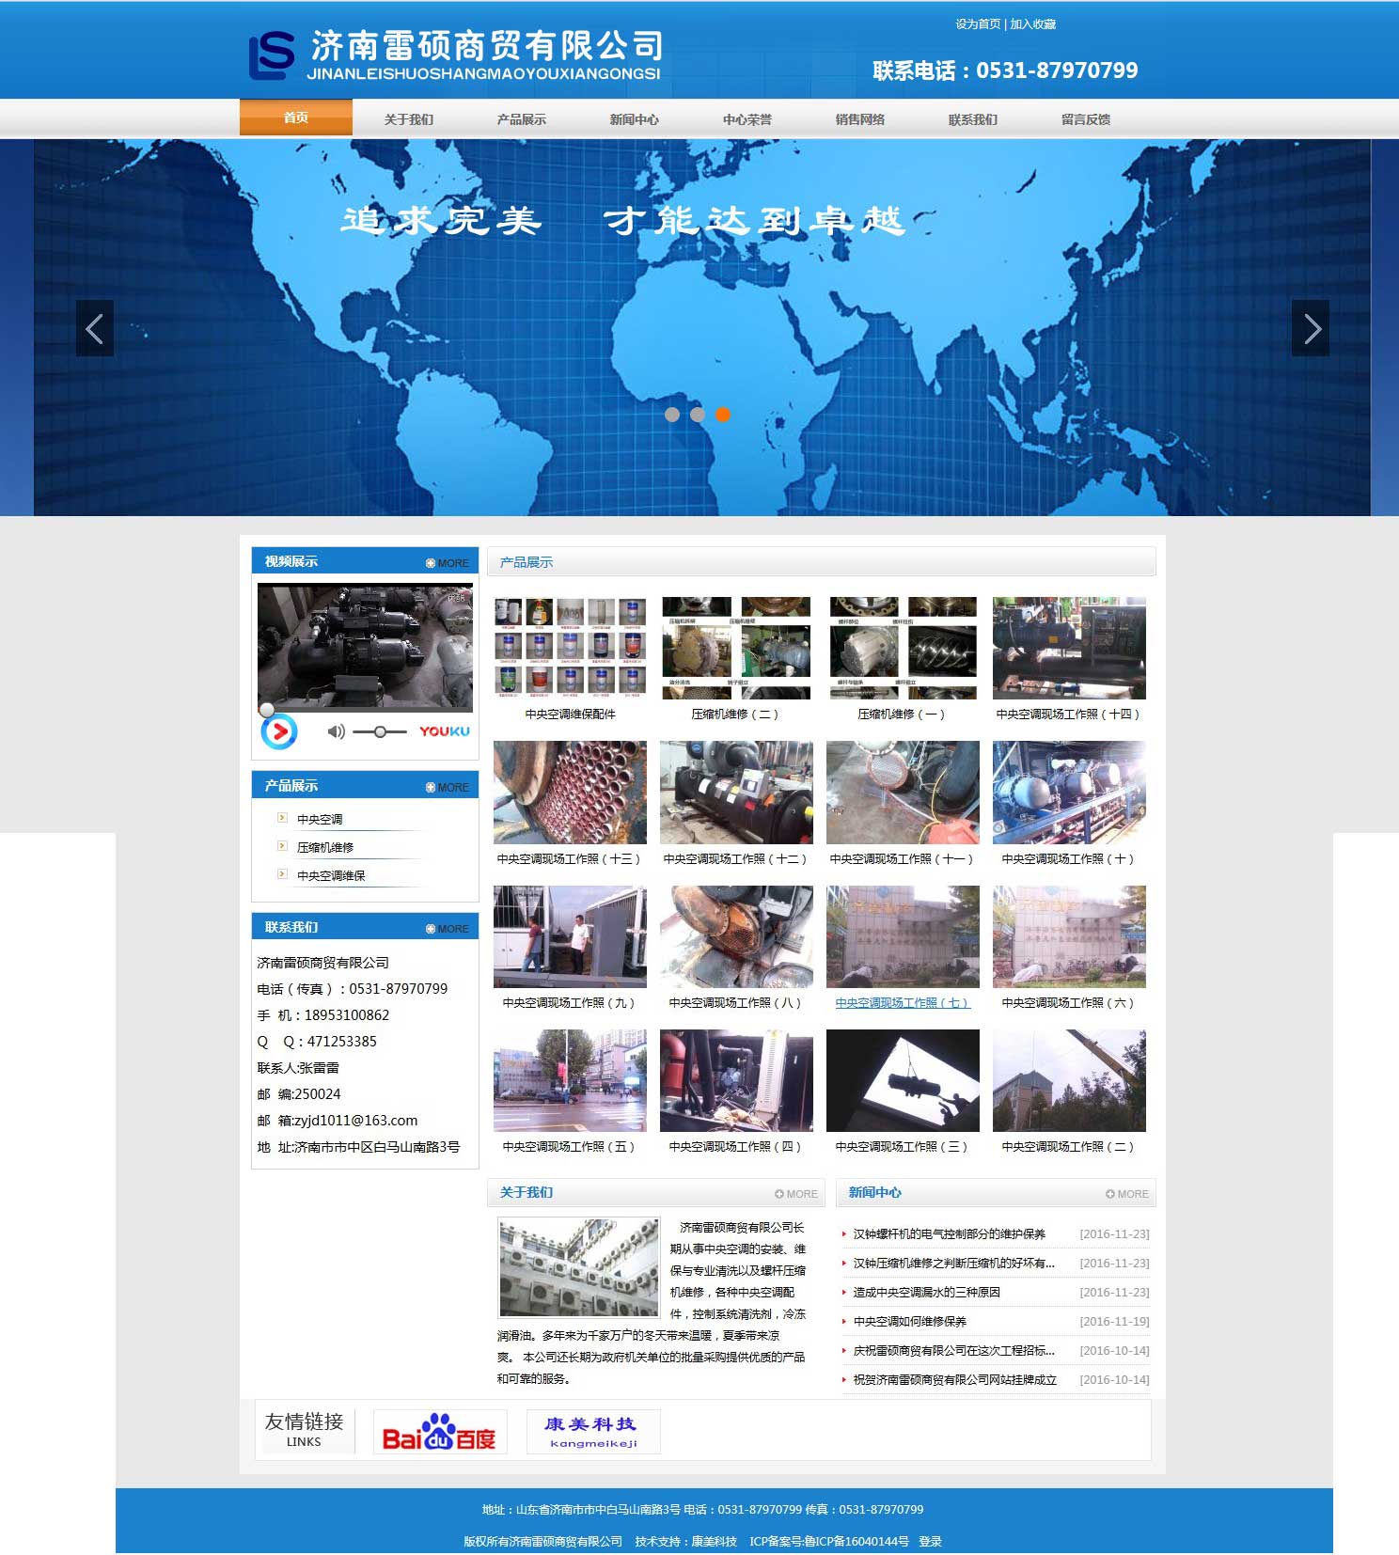Mute the video using the speaker icon
The image size is (1399, 1555).
coord(336,731)
